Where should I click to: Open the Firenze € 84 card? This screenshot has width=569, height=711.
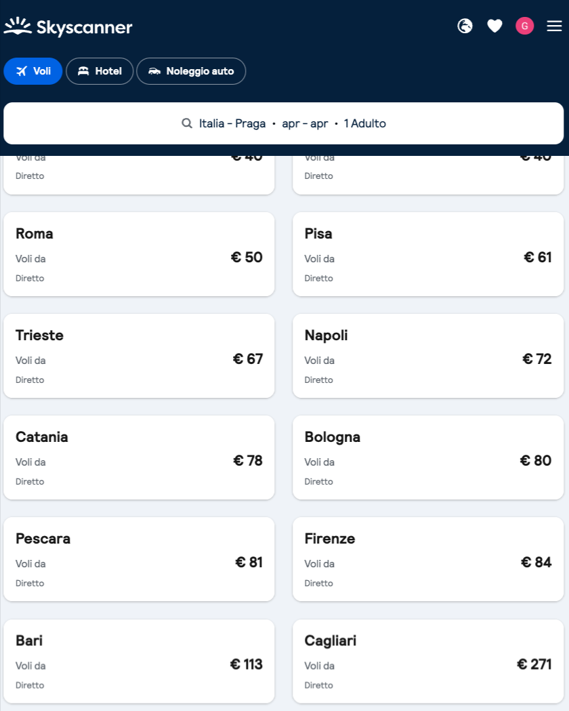(x=428, y=559)
